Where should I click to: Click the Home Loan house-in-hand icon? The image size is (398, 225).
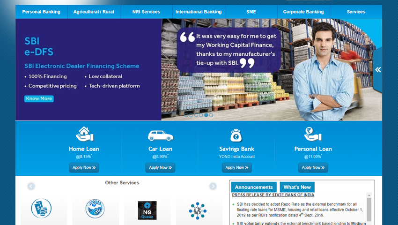click(85, 134)
